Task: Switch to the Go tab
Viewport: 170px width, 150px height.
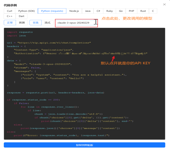Action: (121, 11)
